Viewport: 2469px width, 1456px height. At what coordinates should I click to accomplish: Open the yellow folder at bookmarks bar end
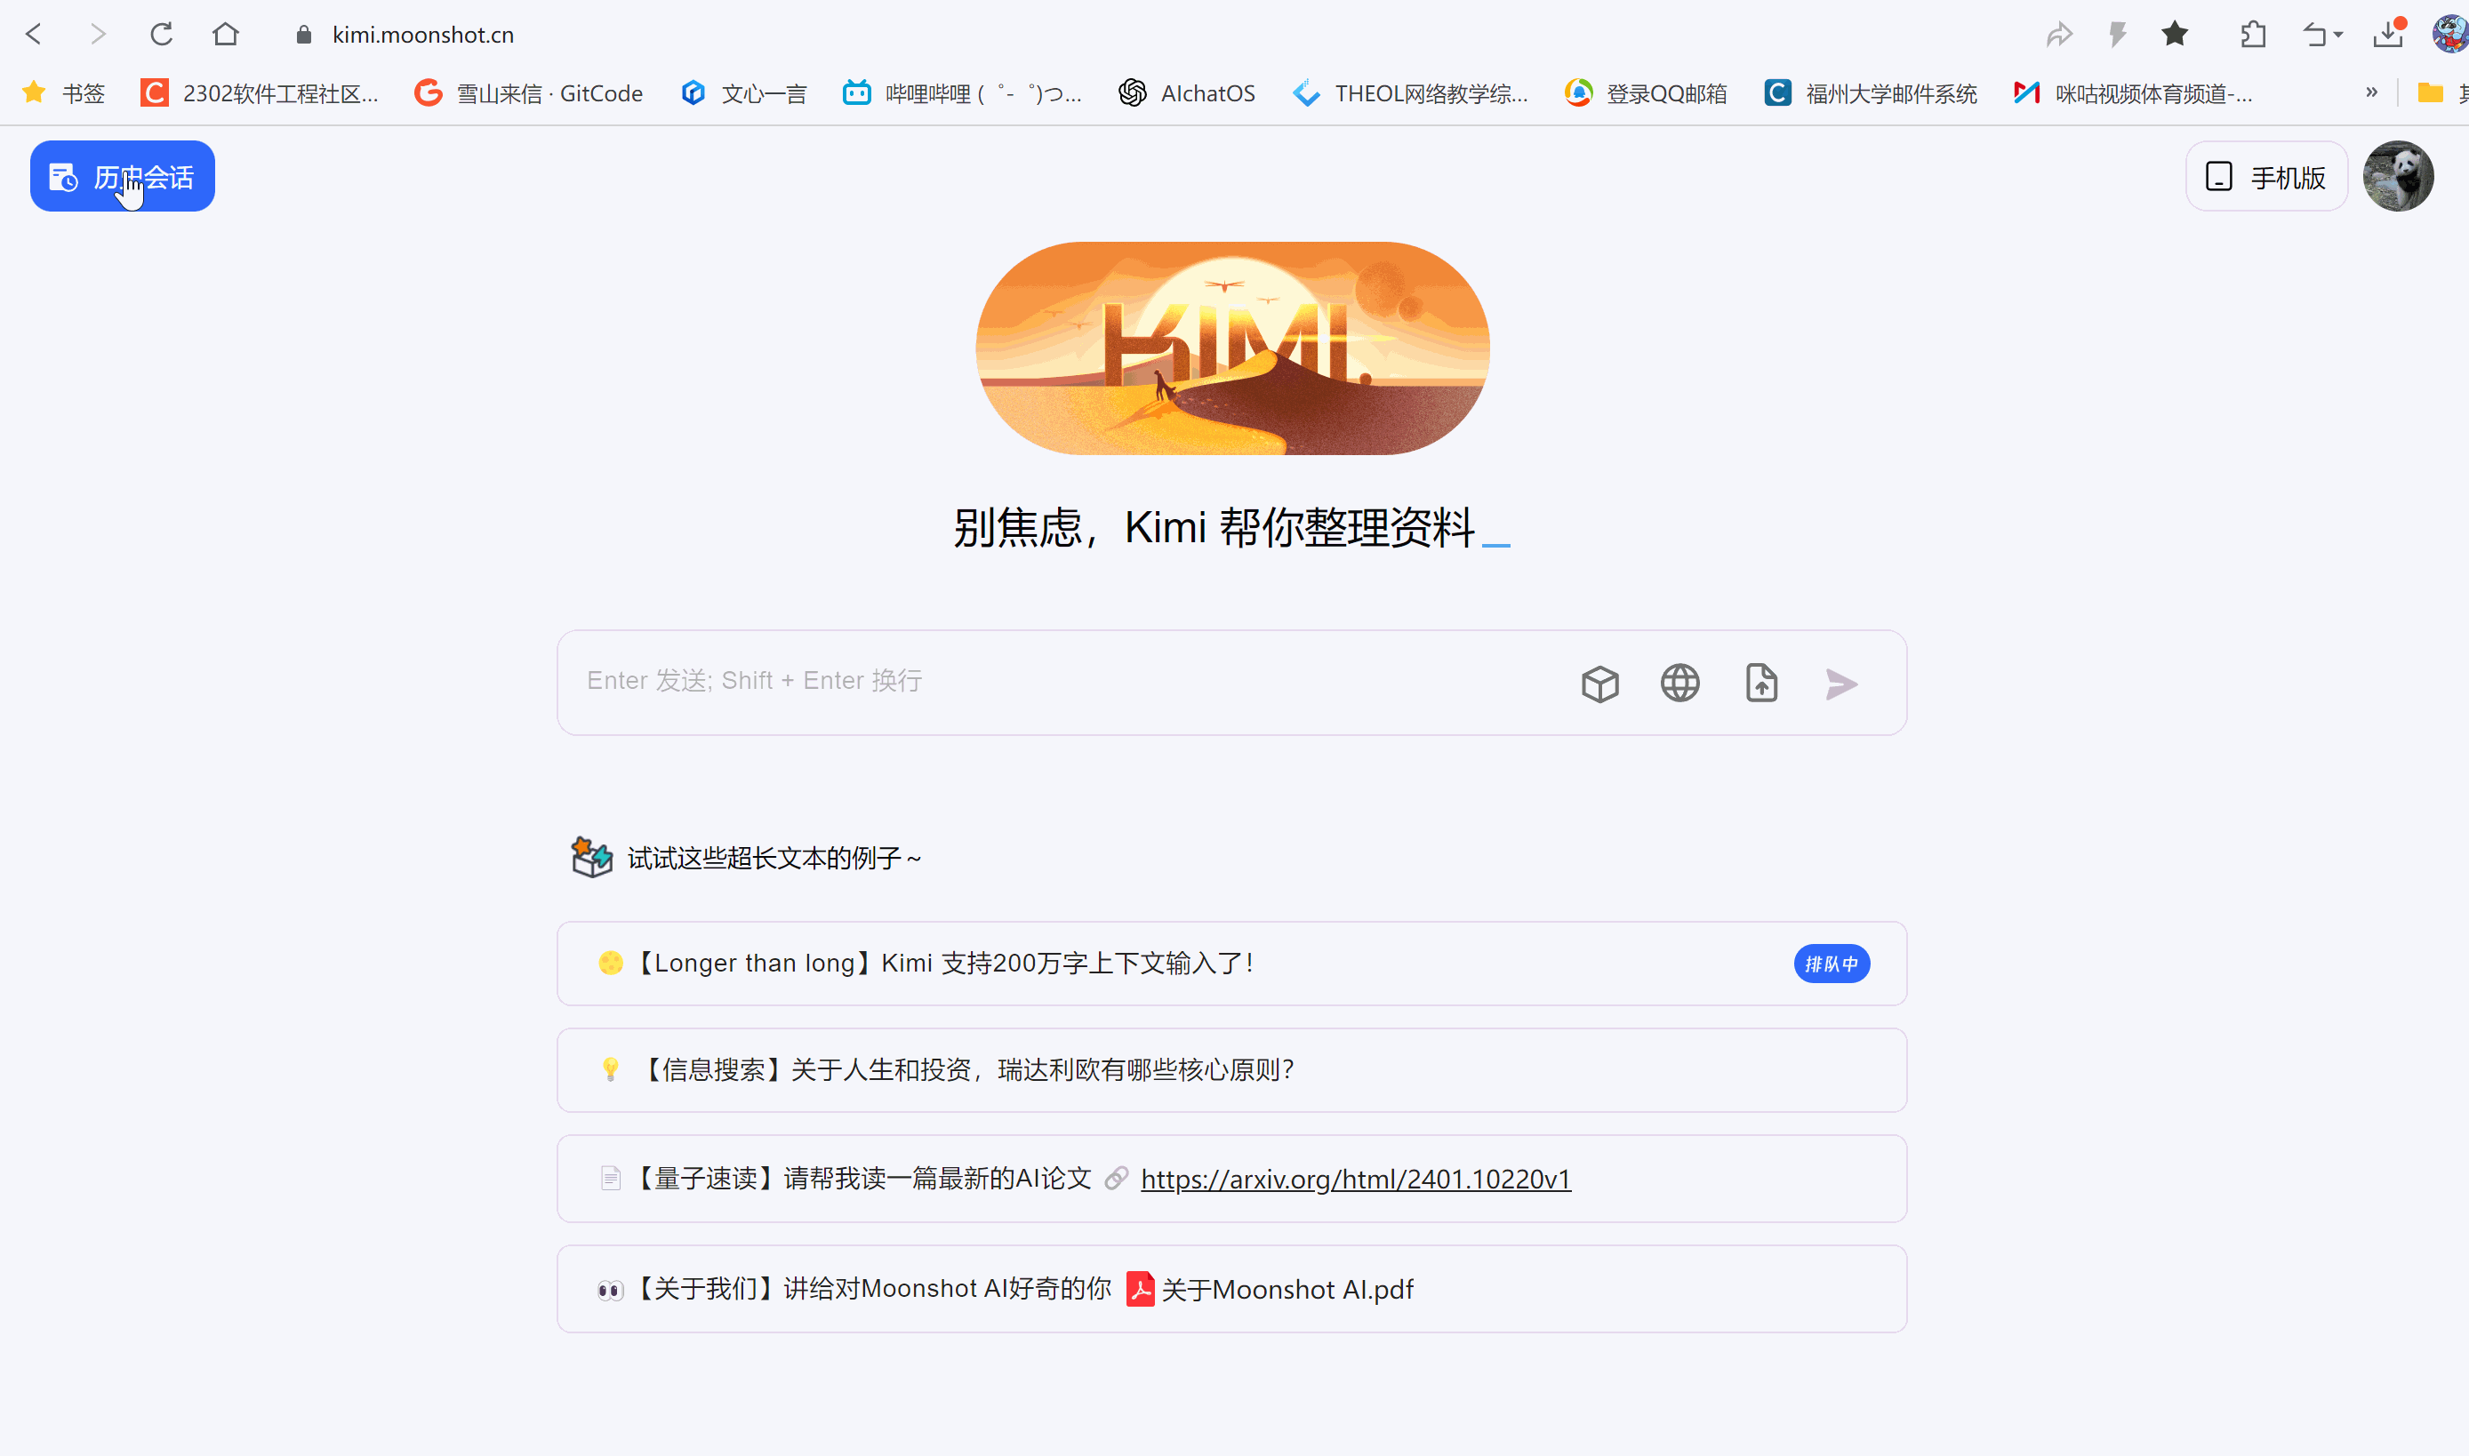coord(2430,93)
